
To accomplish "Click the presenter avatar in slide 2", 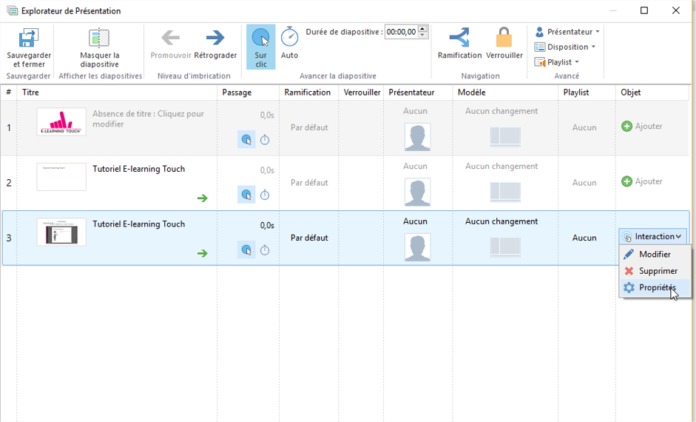I will (417, 192).
